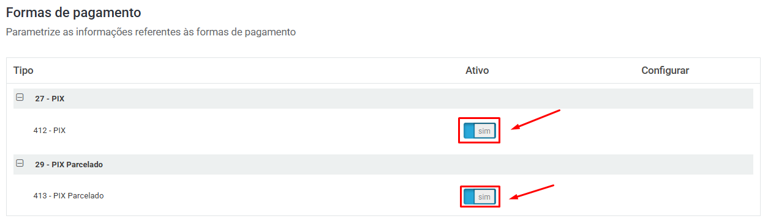This screenshot has height=224, width=768.
Task: Click the Parametrize as informações description text
Action: (151, 32)
